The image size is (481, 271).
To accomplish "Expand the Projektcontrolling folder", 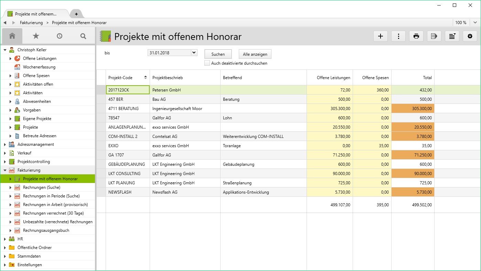I will pos(5,162).
